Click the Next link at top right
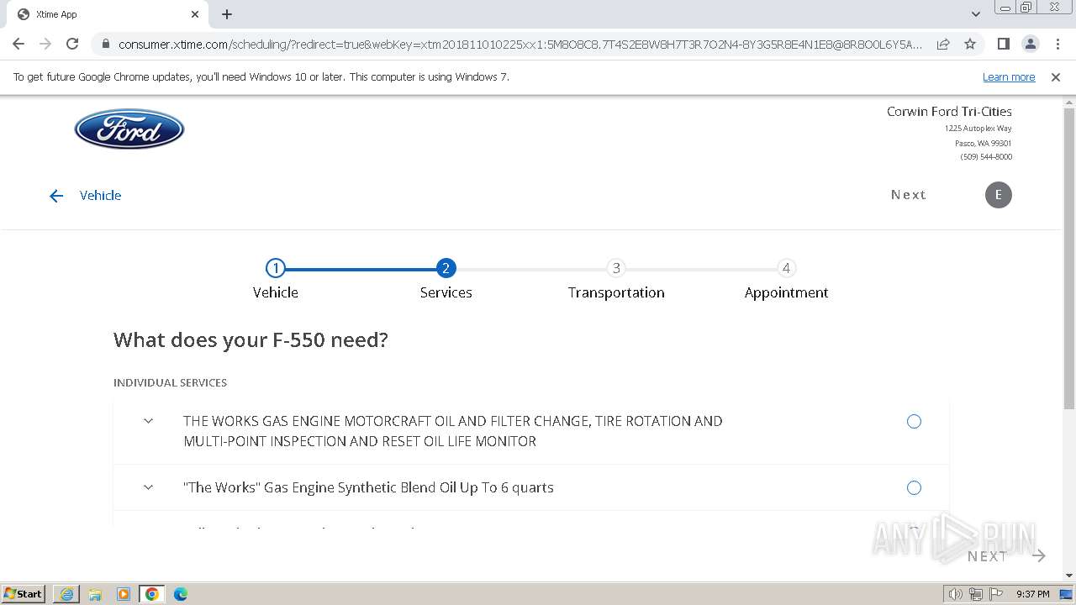The image size is (1076, 605). [x=909, y=195]
